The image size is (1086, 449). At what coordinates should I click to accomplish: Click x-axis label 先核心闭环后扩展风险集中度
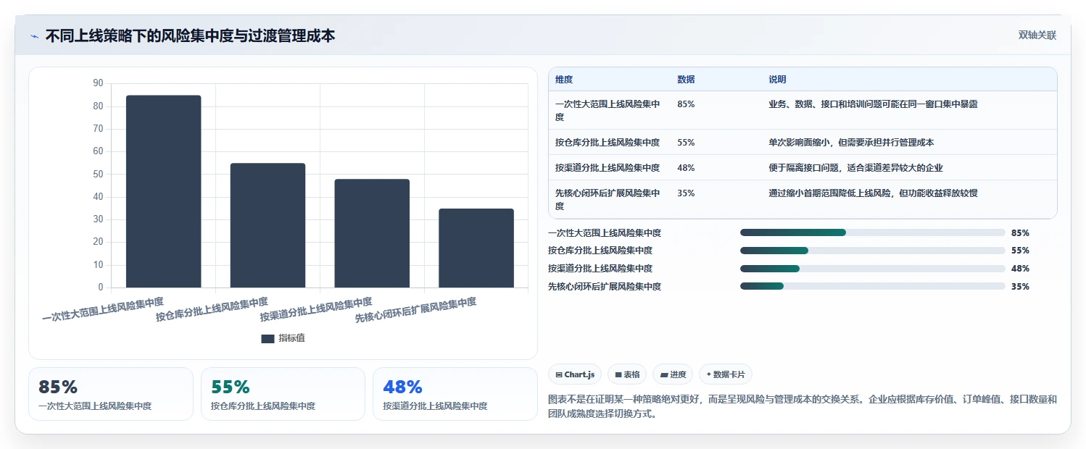(x=415, y=310)
